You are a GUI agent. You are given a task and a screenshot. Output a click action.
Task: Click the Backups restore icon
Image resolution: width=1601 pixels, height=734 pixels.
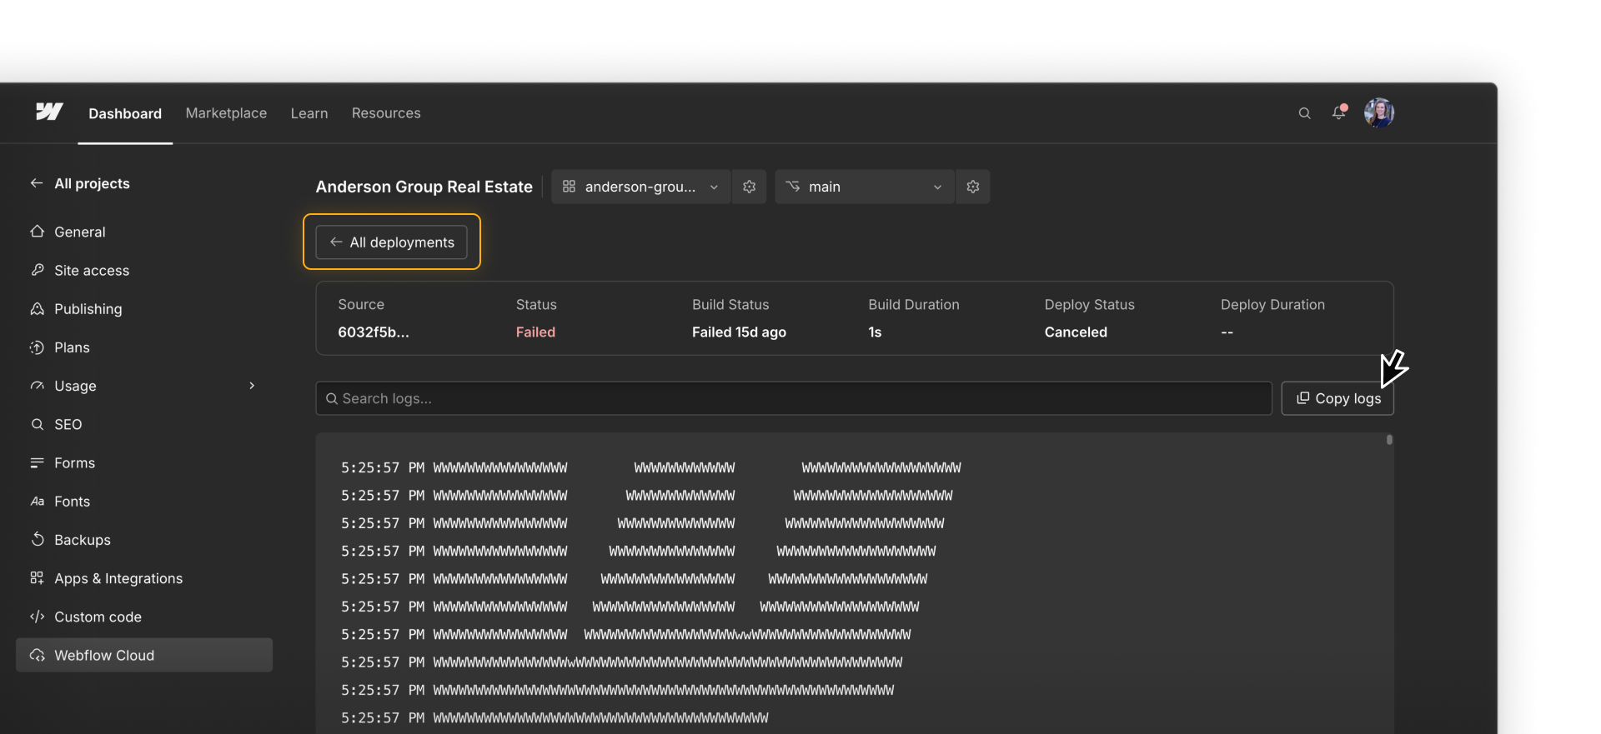click(37, 540)
